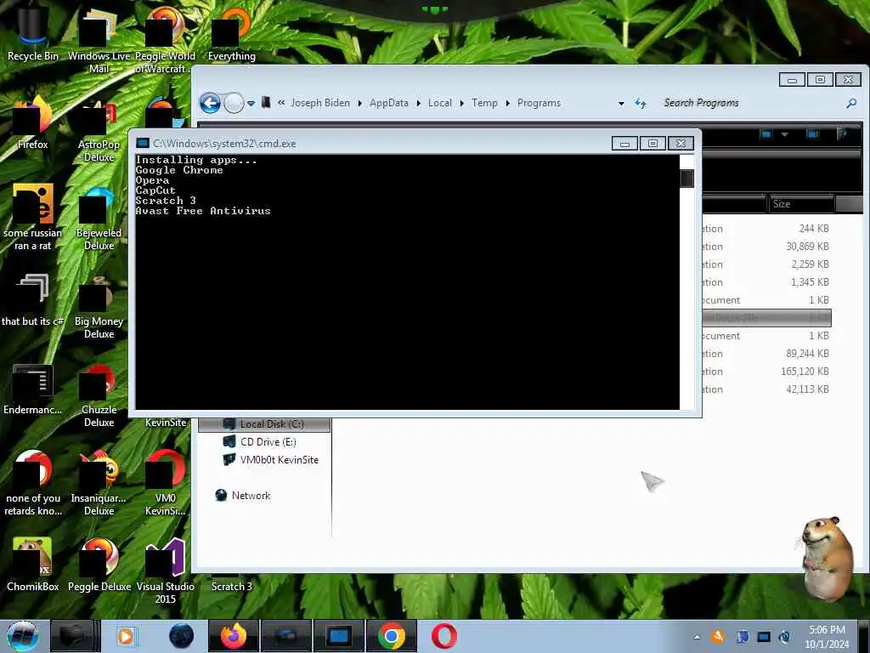Select Temp in the breadcrumb path
870x653 pixels.
pyautogui.click(x=484, y=103)
